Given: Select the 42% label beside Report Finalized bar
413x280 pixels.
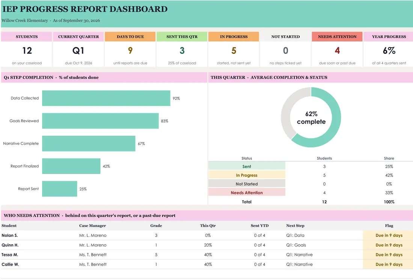Looking at the screenshot, I should [106, 166].
